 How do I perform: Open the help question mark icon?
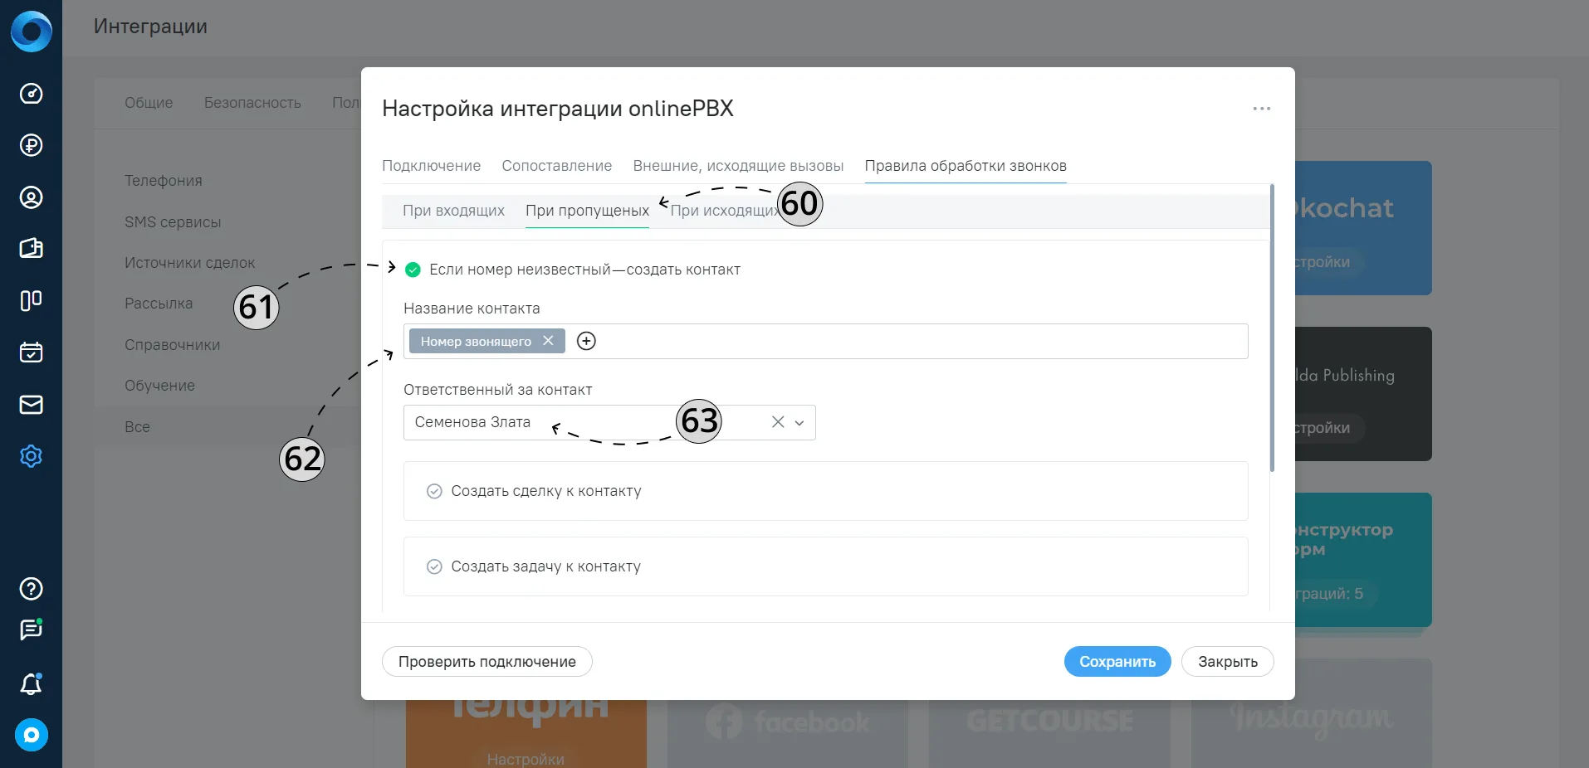point(31,589)
